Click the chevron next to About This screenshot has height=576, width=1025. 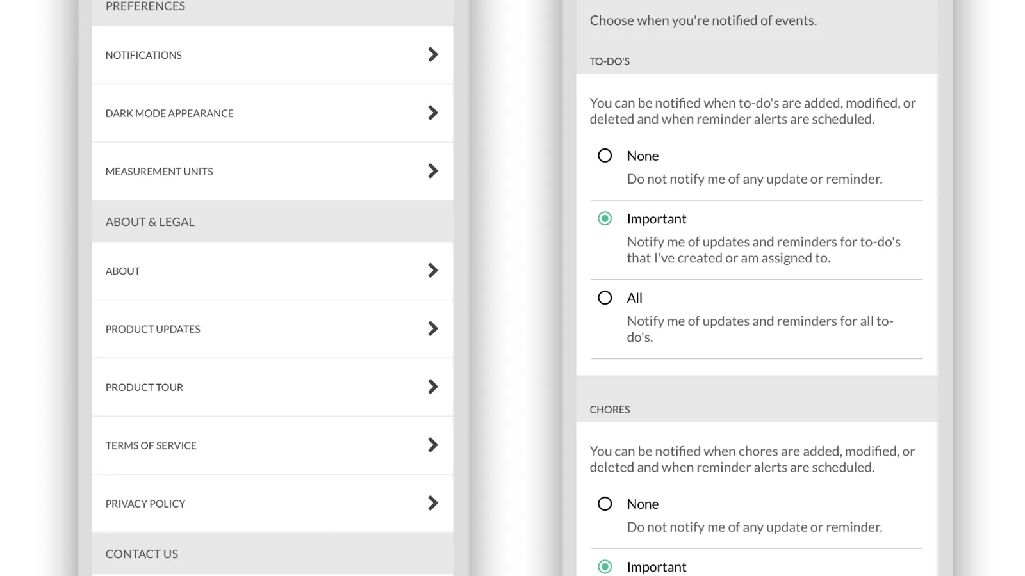(433, 270)
